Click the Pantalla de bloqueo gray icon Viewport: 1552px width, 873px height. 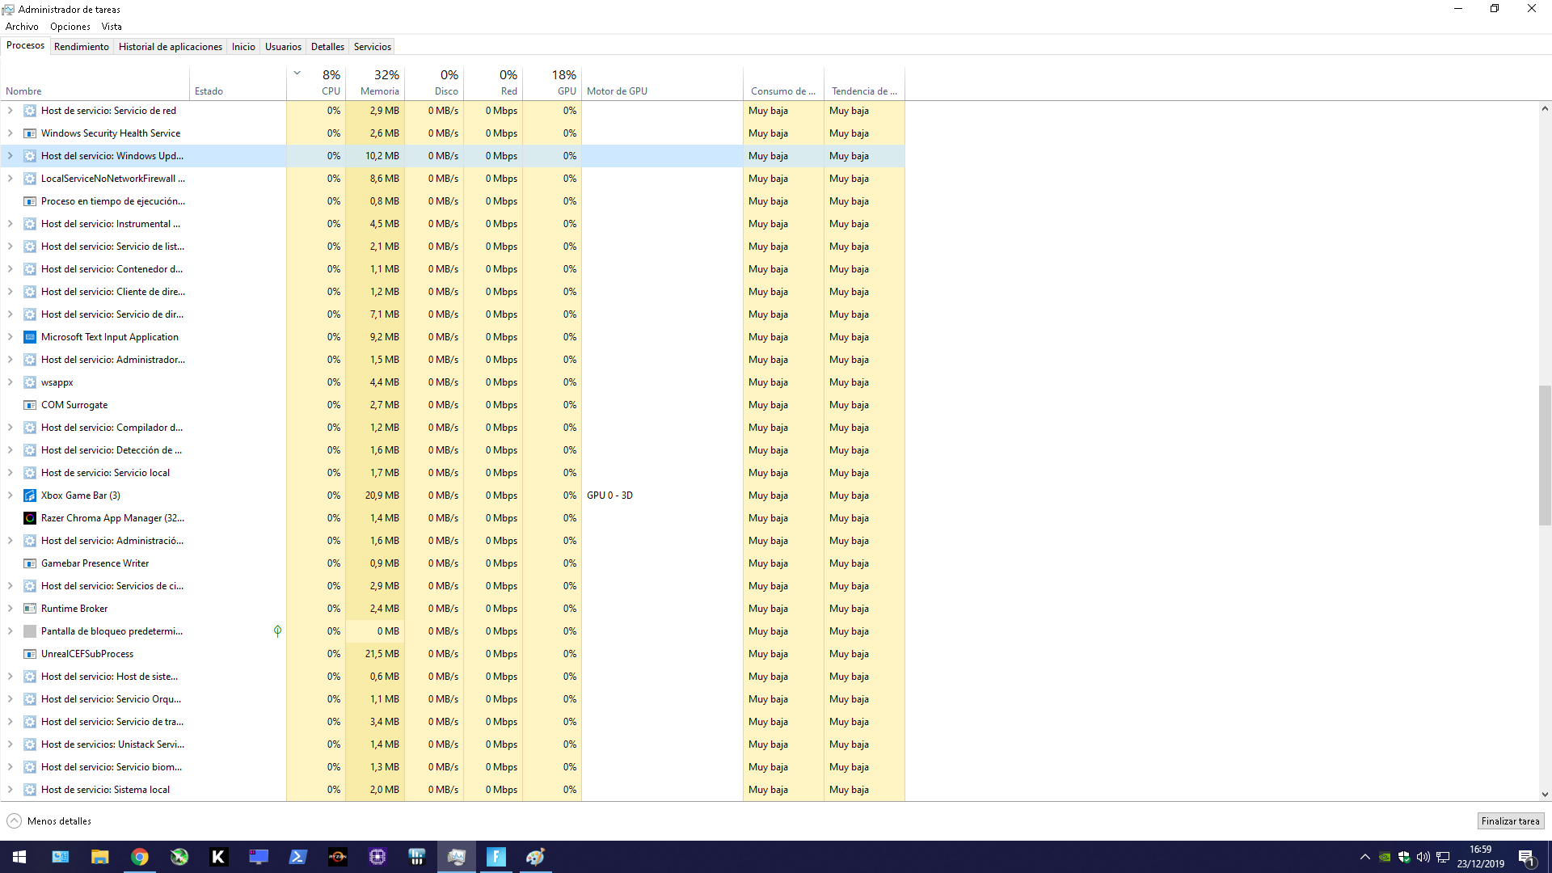(30, 631)
